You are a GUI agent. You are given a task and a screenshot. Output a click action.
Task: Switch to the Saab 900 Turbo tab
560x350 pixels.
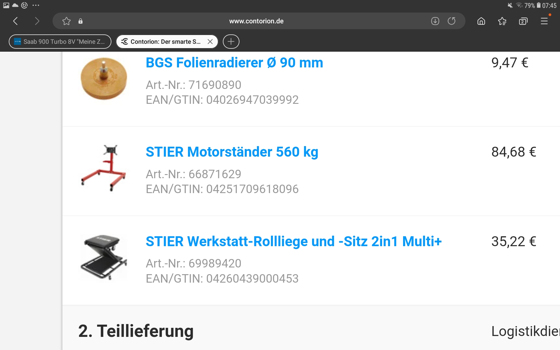coord(60,41)
